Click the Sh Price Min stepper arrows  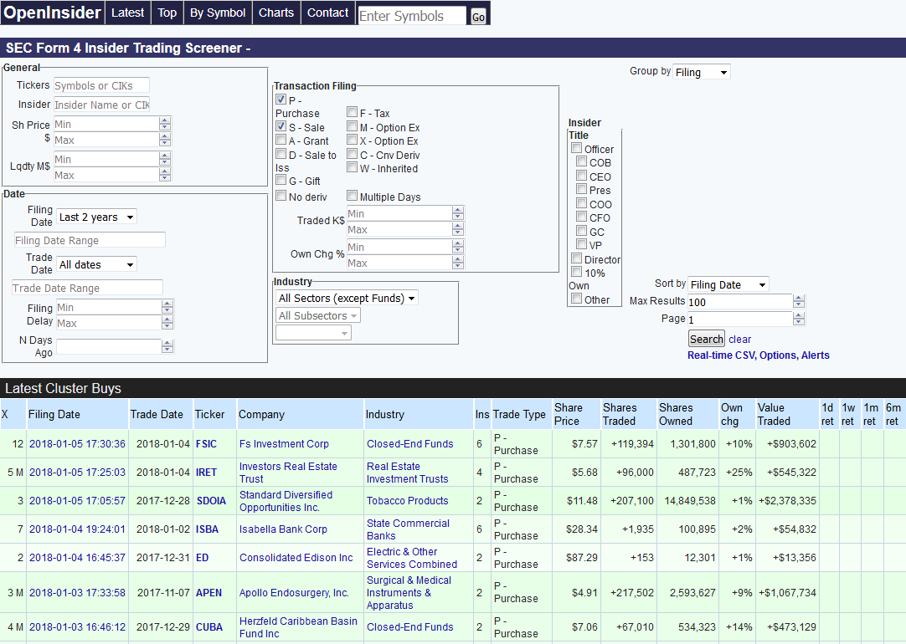click(x=165, y=124)
